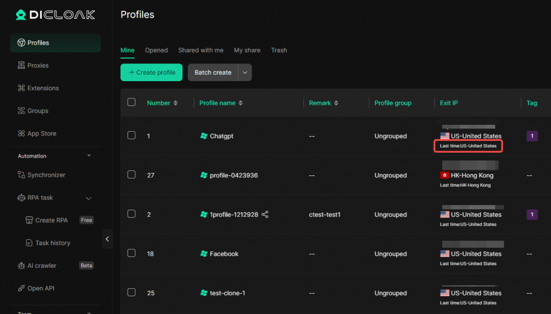Click share icon next to 1profile-1212928

coord(265,214)
